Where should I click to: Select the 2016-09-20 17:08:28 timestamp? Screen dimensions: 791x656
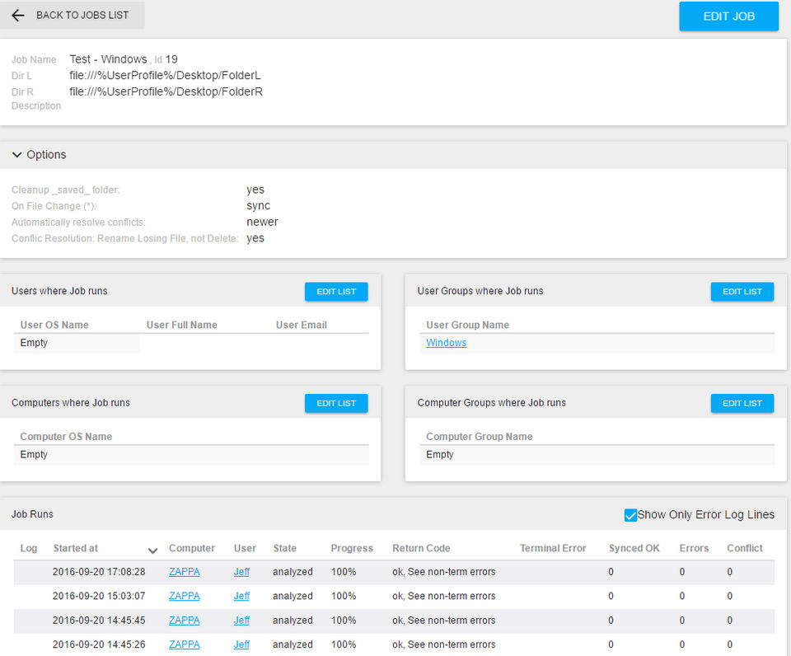click(99, 572)
